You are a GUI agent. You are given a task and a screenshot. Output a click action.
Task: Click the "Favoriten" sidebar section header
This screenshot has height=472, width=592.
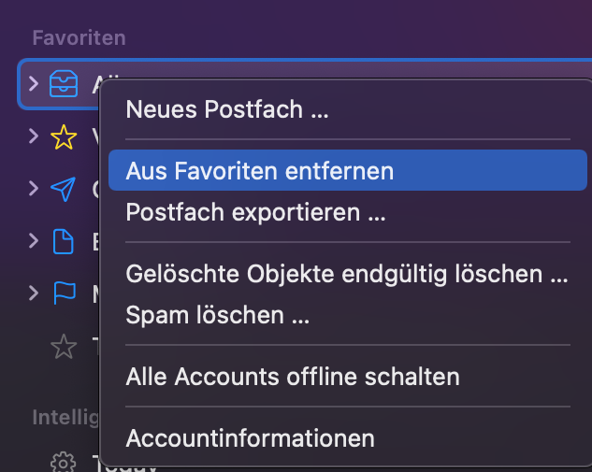[x=79, y=38]
